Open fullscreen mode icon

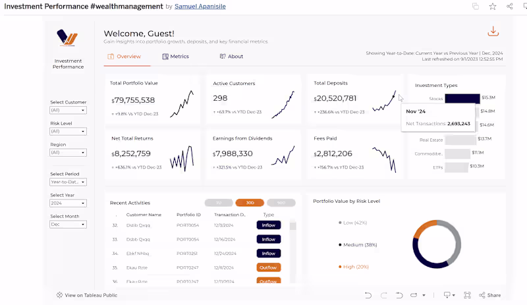point(467,295)
